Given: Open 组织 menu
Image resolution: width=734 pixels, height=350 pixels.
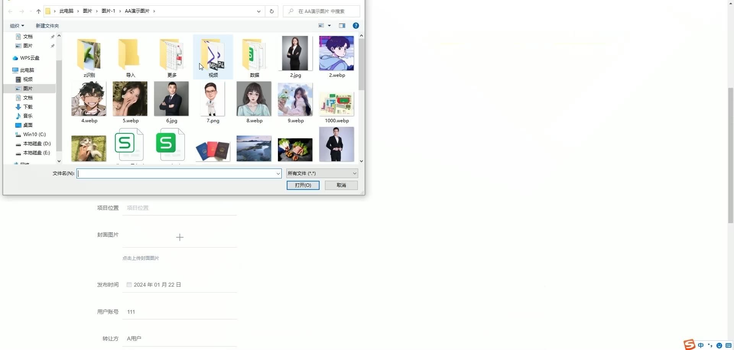Looking at the screenshot, I should click(17, 26).
